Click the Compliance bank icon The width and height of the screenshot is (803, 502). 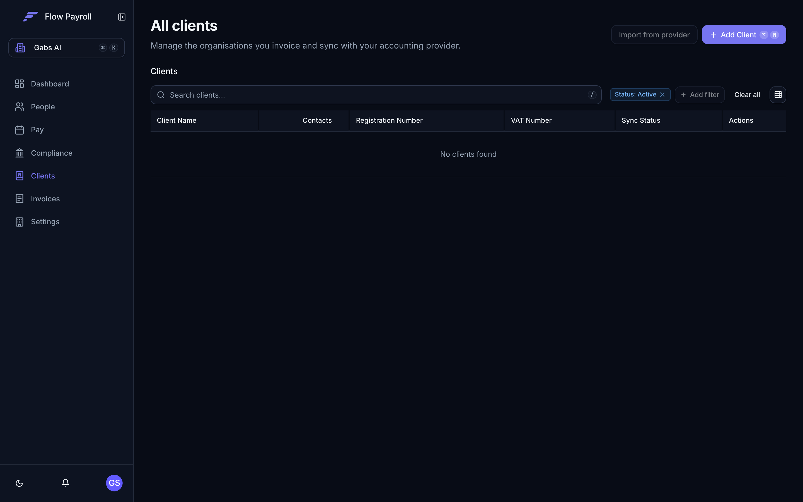pos(20,153)
